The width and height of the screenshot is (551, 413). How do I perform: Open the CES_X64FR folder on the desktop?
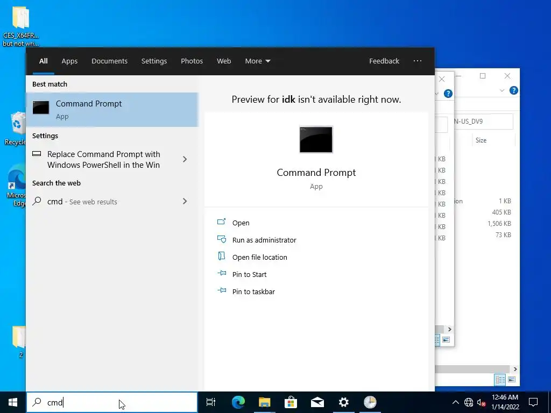coord(20,26)
